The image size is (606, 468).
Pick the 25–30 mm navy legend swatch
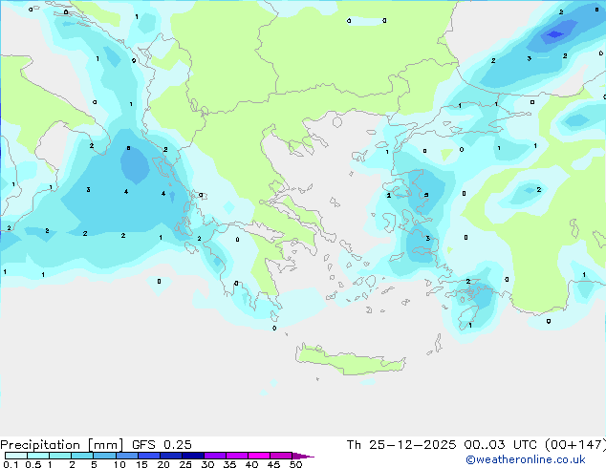pos(193,456)
